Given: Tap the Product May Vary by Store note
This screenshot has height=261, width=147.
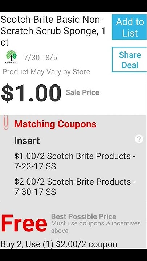Looking at the screenshot, I should click(x=46, y=72).
